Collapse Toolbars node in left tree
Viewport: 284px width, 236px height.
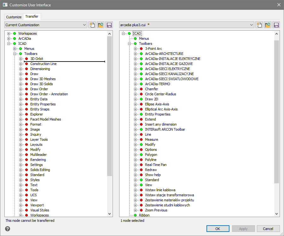(x=15, y=54)
